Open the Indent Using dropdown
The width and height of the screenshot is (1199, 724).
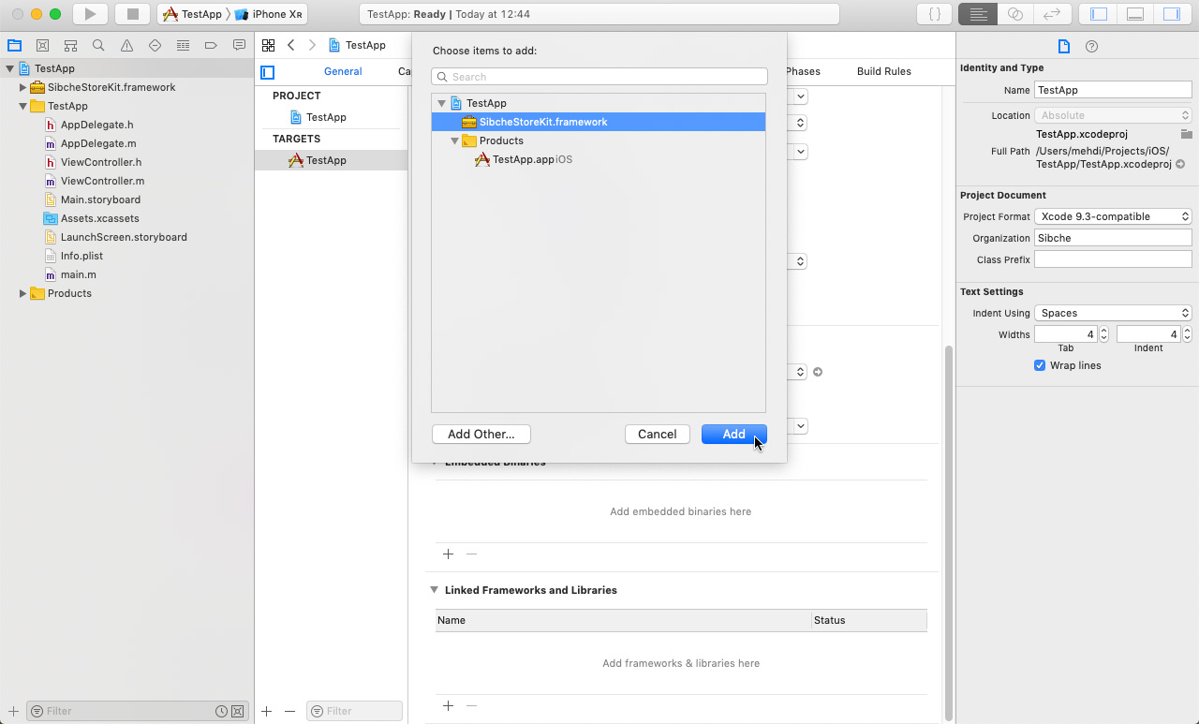[1113, 313]
